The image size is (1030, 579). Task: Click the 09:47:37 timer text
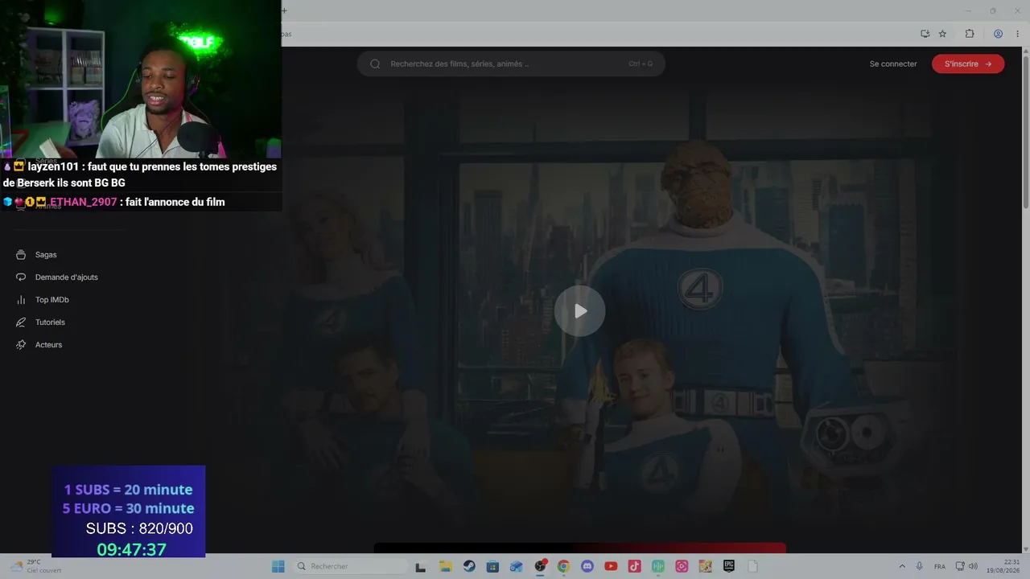(131, 549)
